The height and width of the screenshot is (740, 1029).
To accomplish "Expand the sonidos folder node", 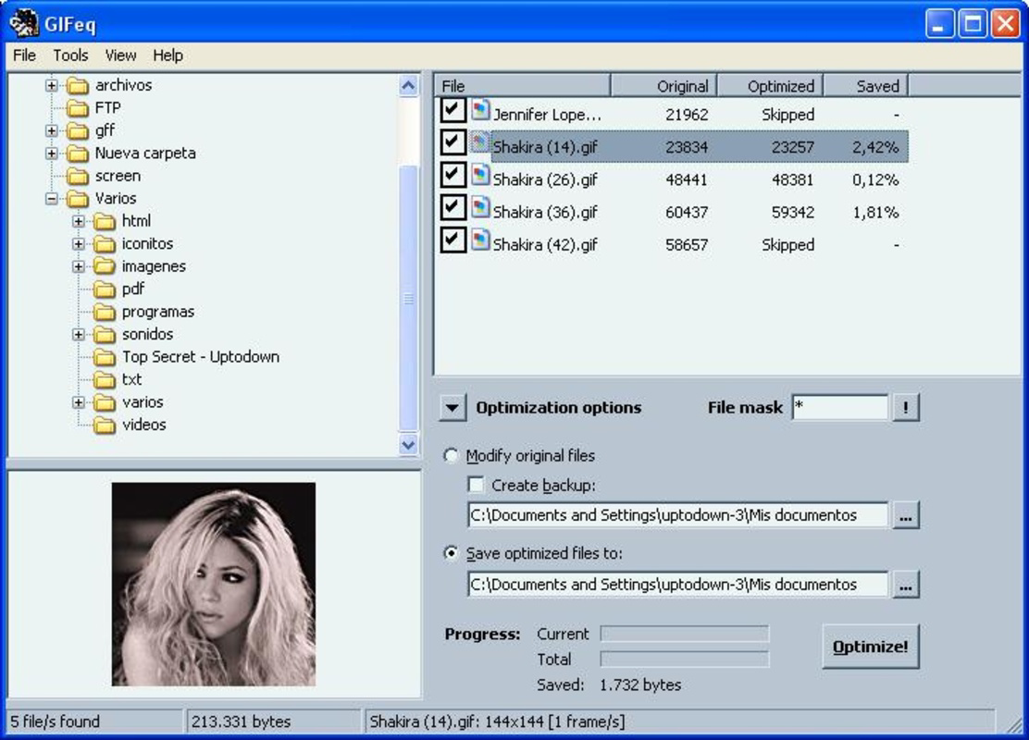I will click(79, 335).
